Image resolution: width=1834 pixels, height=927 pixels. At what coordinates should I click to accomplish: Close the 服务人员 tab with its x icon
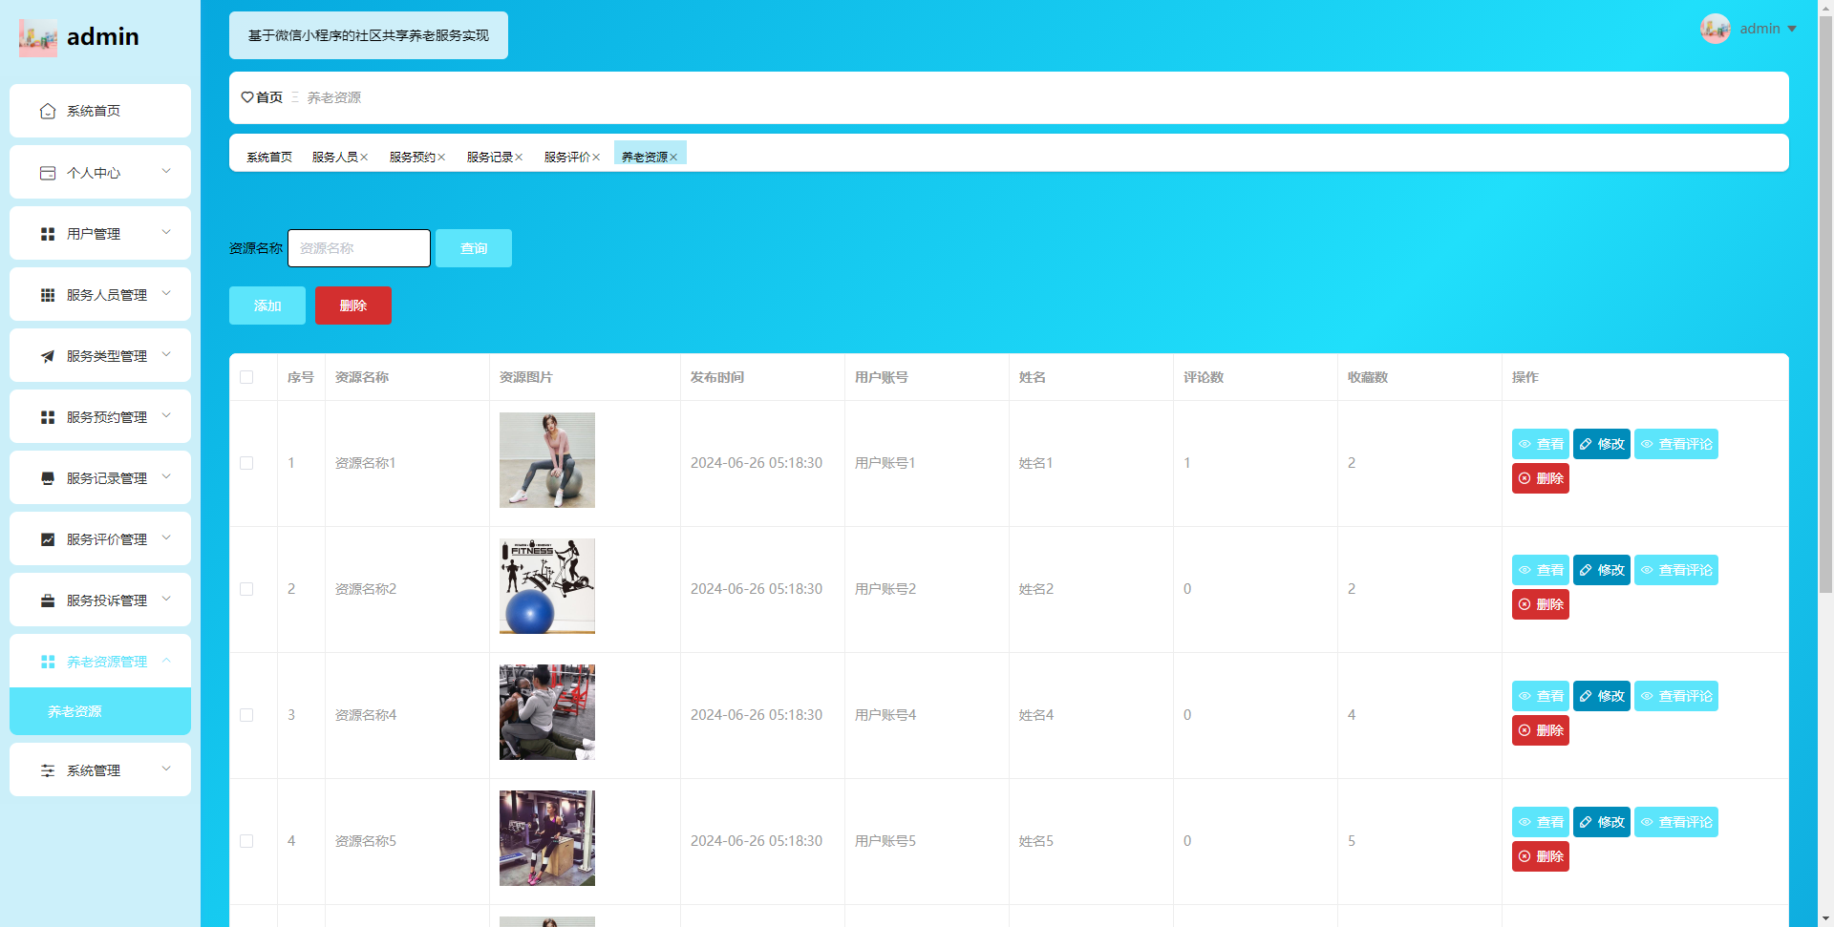(x=364, y=158)
